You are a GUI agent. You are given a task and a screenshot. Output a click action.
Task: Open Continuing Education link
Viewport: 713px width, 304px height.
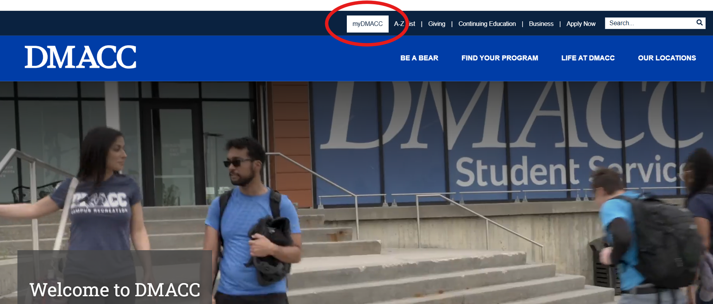(x=487, y=24)
